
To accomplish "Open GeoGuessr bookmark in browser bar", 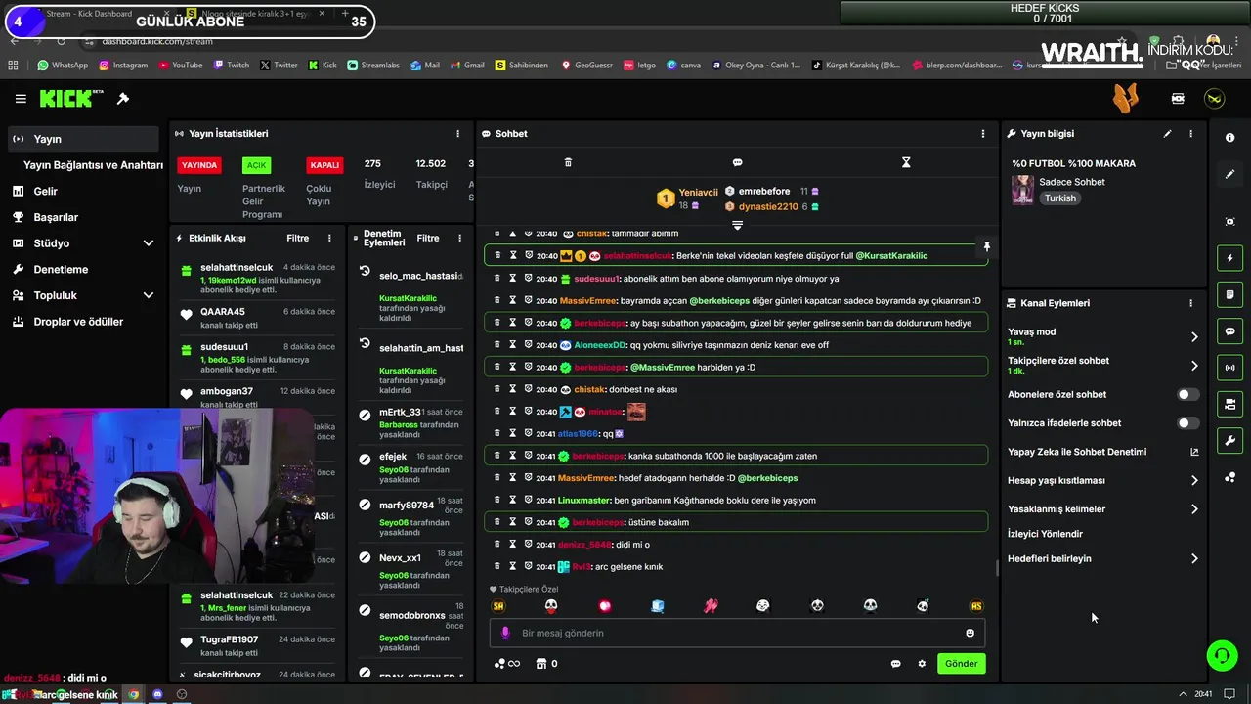I will click(x=586, y=66).
